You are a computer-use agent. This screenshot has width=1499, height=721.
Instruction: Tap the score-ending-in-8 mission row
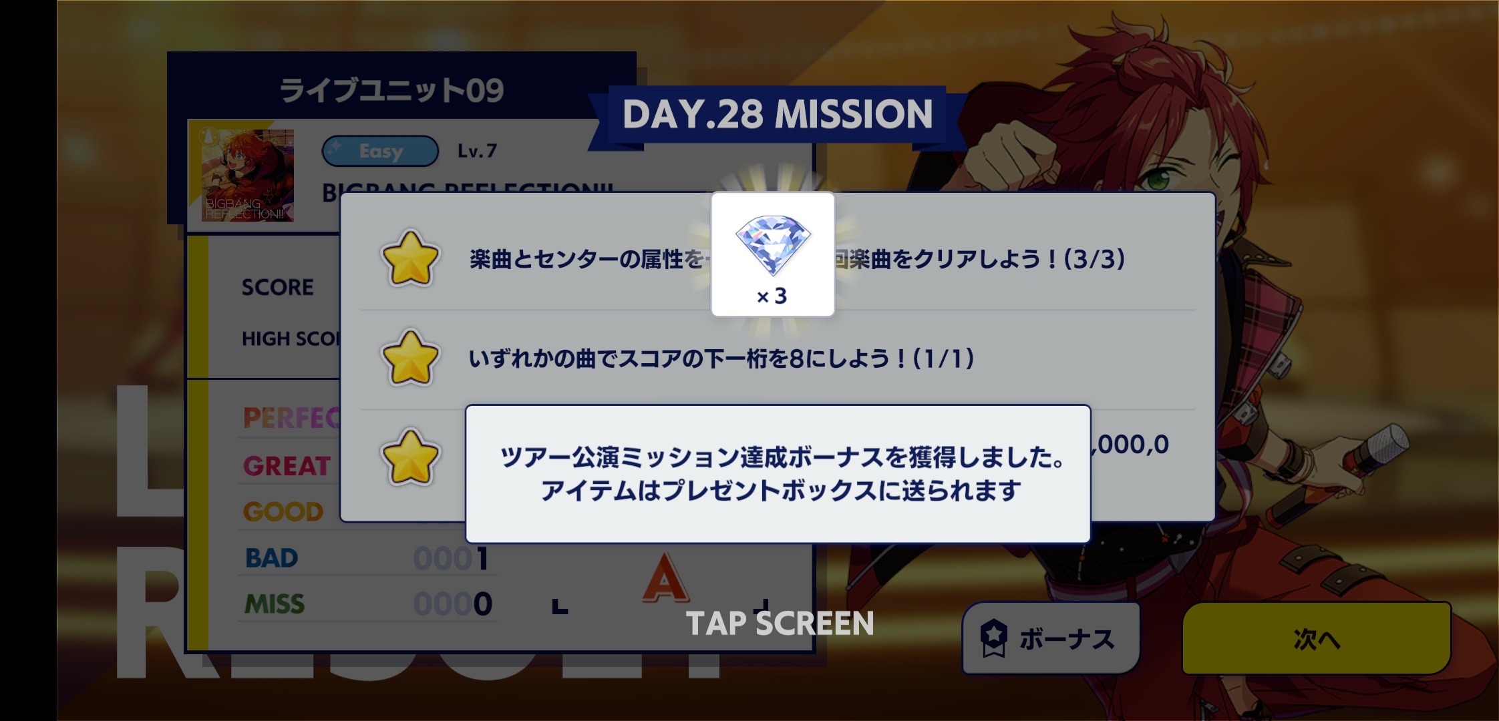pyautogui.click(x=778, y=359)
